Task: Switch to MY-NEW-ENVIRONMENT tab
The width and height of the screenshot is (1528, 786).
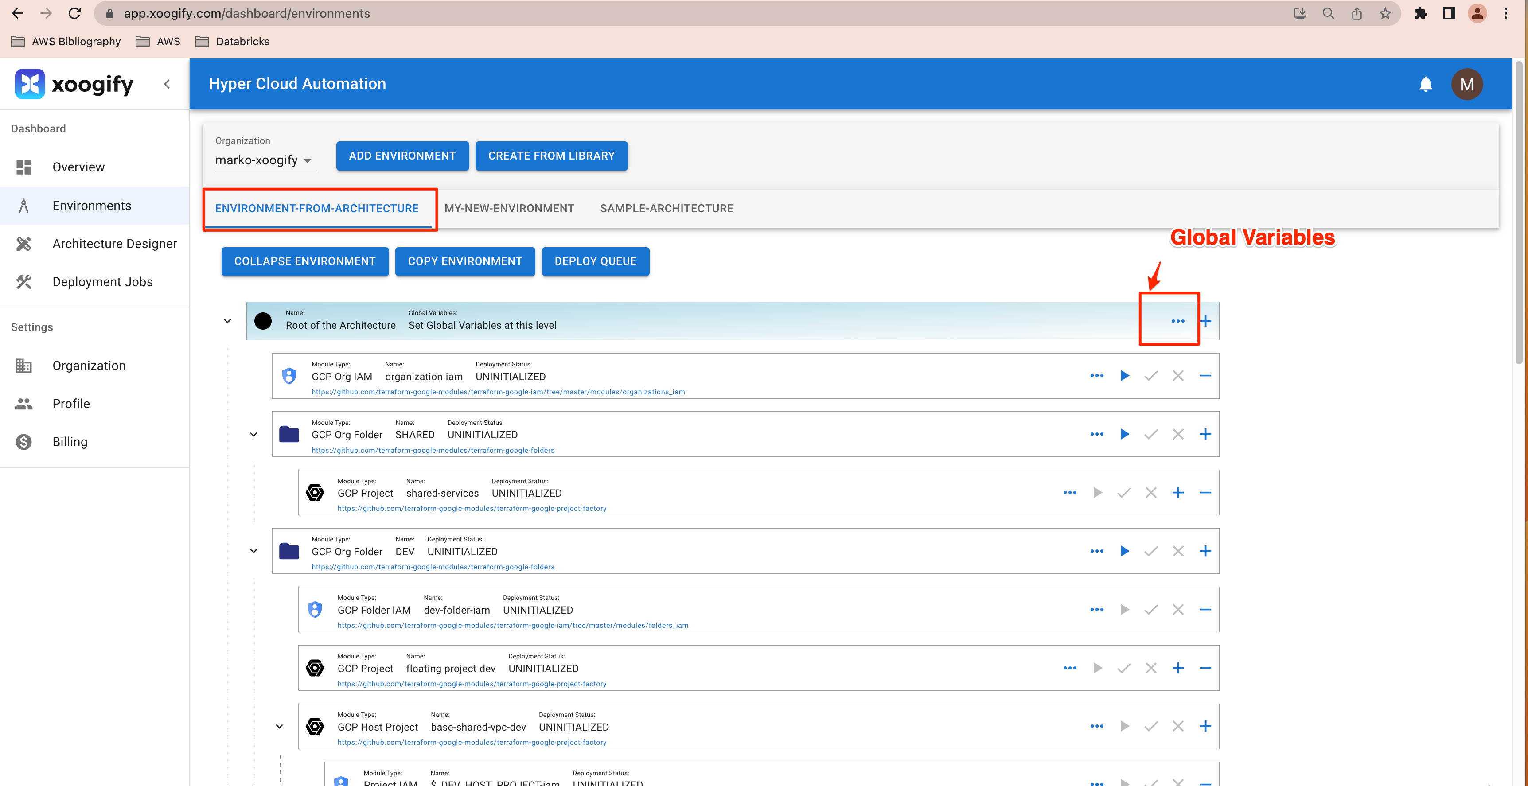Action: tap(509, 208)
